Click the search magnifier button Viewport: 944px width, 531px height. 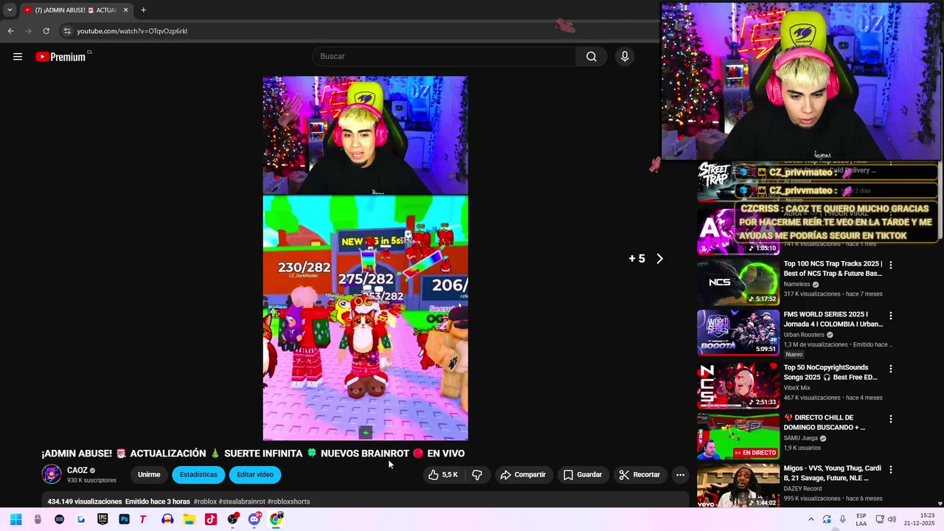(591, 57)
